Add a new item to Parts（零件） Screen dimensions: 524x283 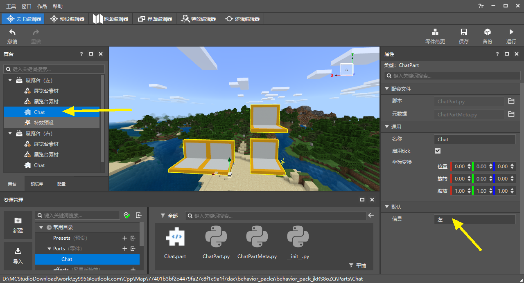coord(125,249)
